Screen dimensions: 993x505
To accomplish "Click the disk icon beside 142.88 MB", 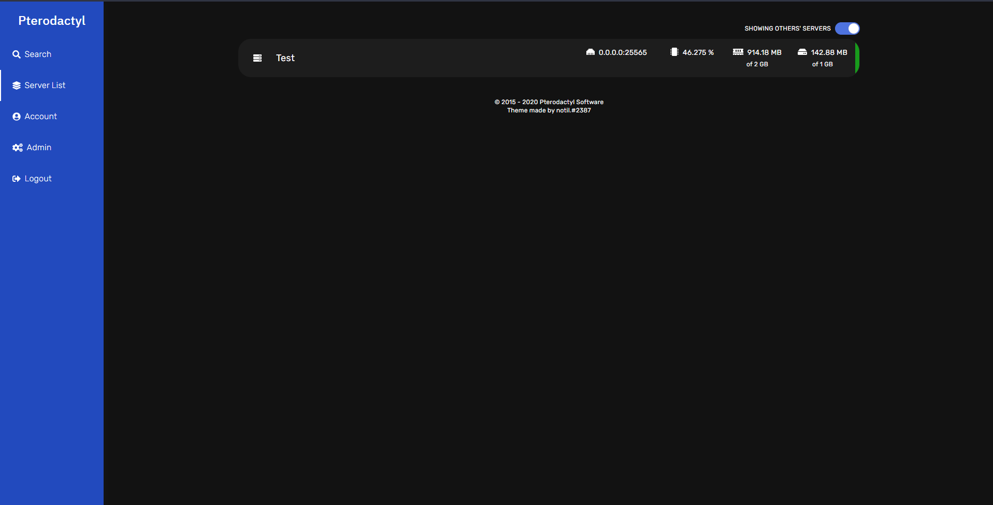I will 802,52.
